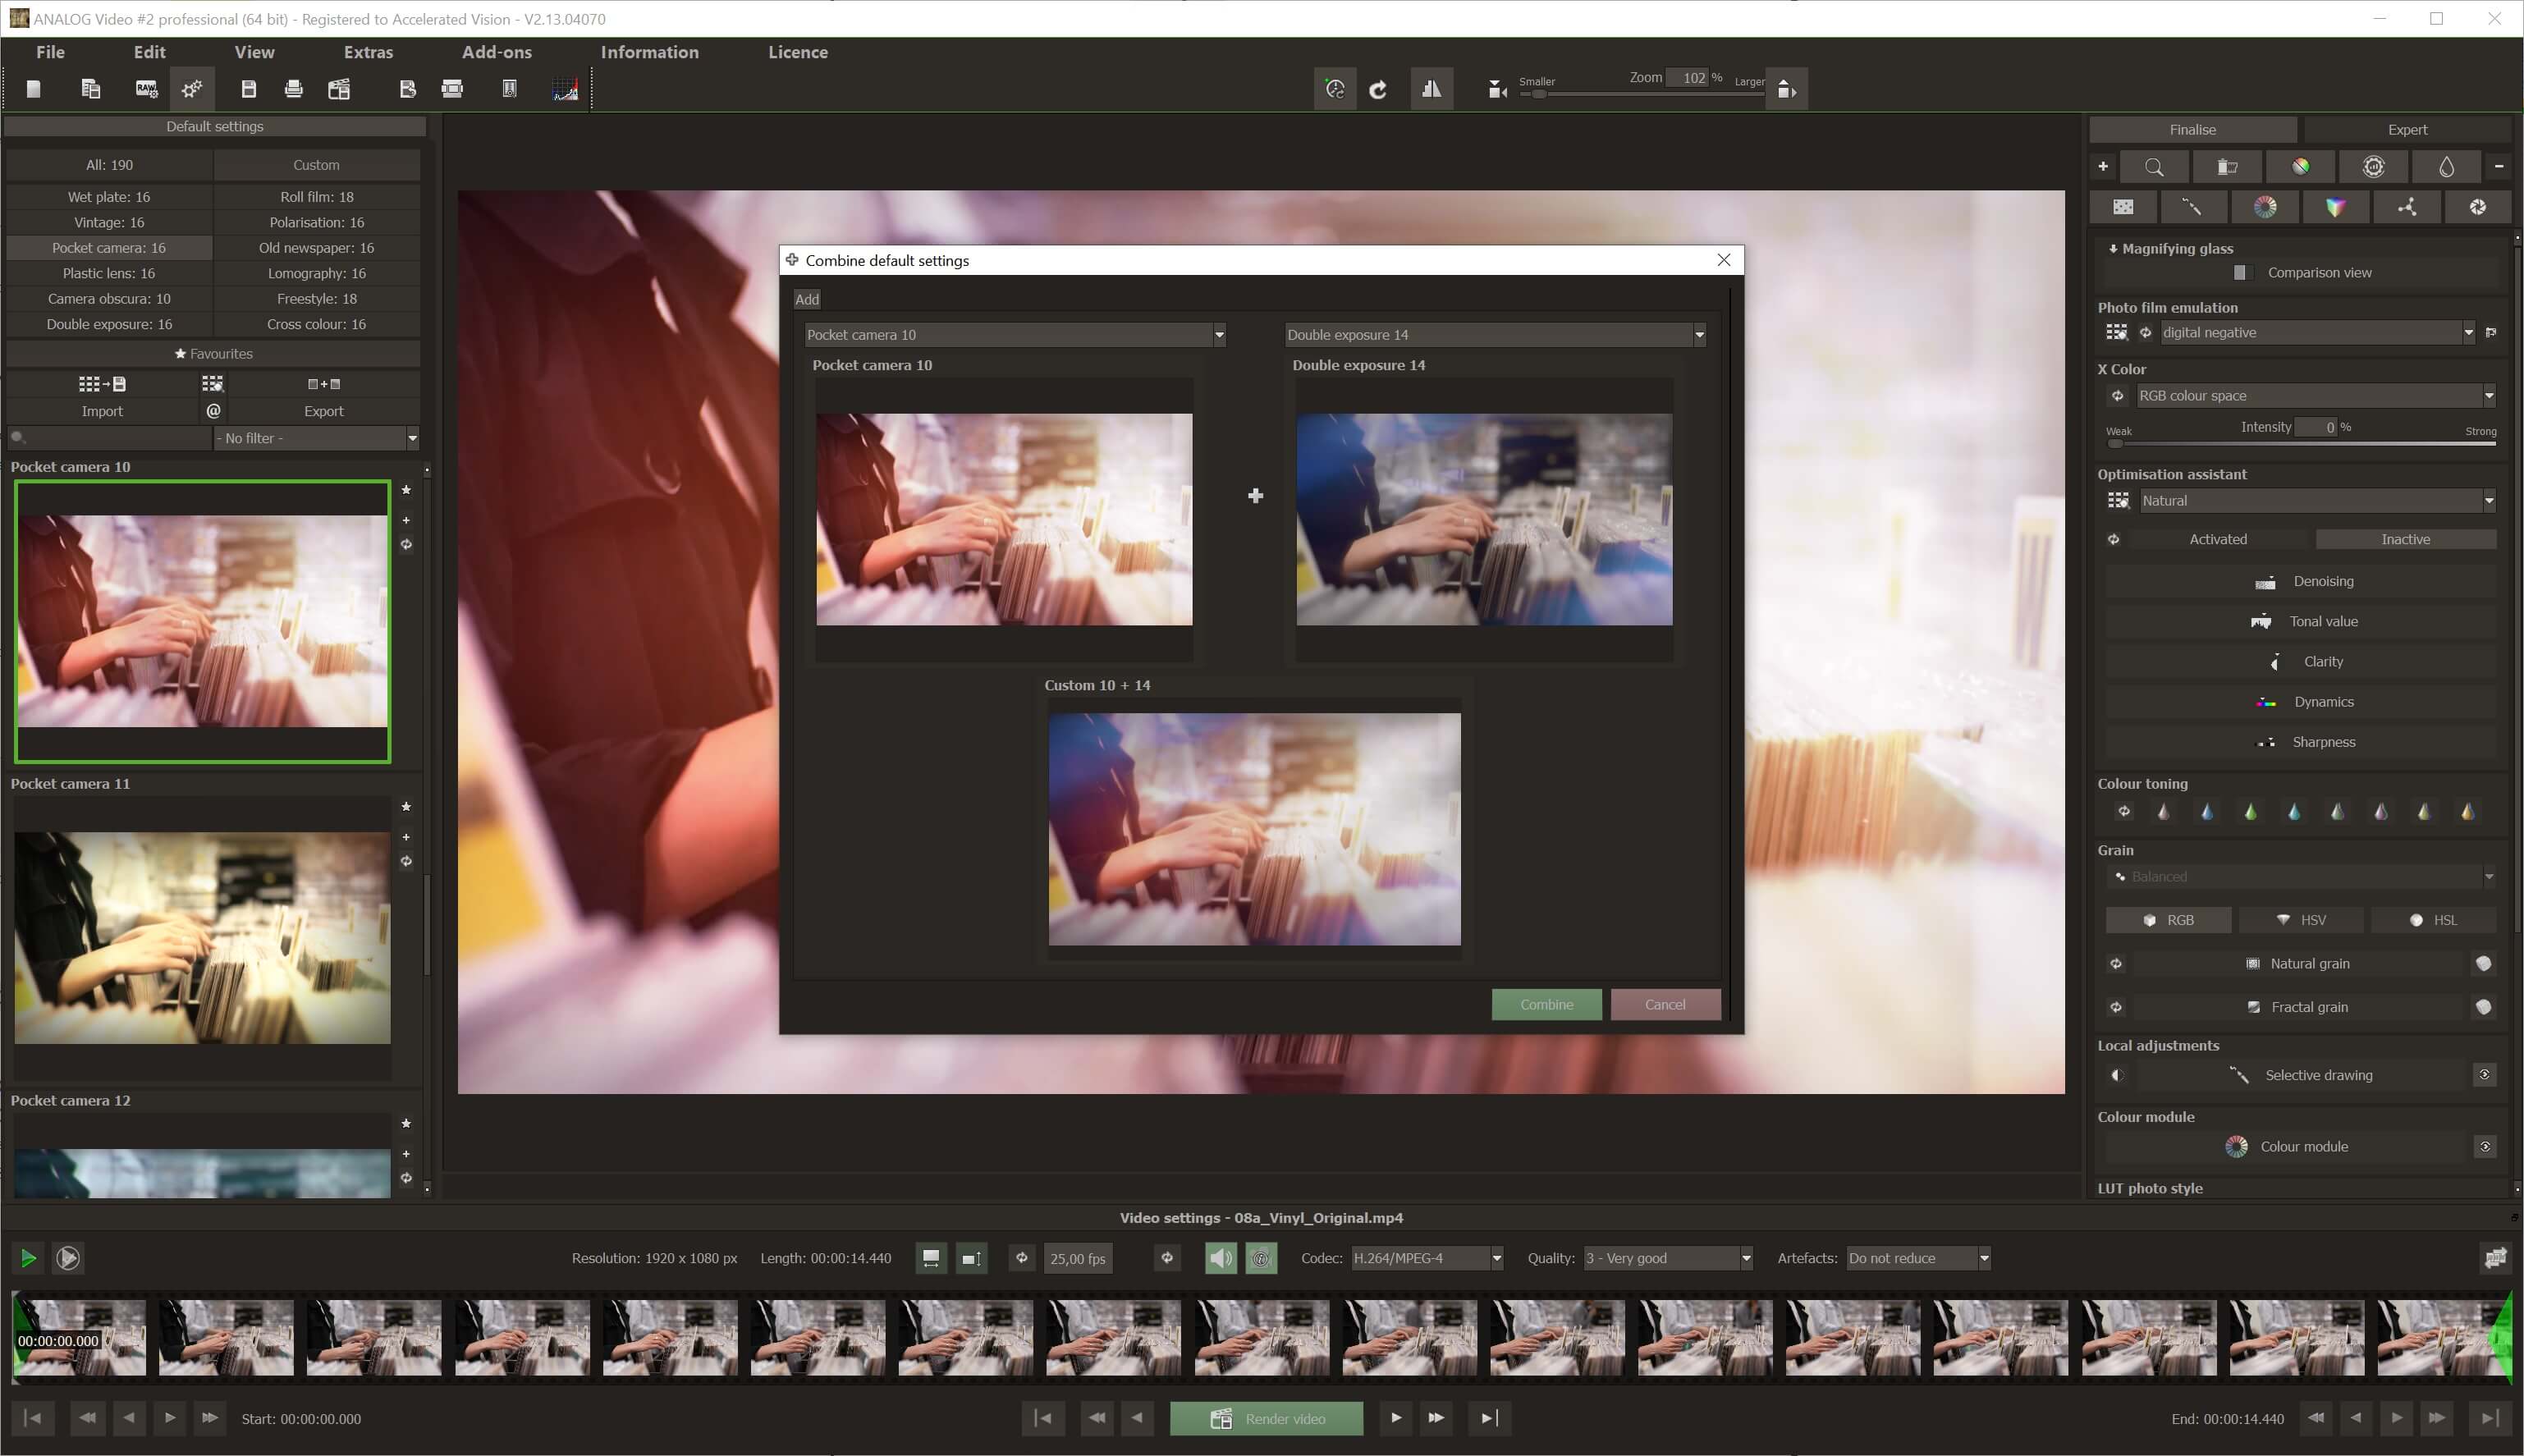Screen dimensions: 2524x1456
Task: Expand the Balanced grain dropdown
Action: click(2488, 876)
